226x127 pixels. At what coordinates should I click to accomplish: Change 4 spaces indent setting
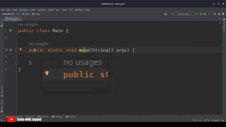click(216, 120)
